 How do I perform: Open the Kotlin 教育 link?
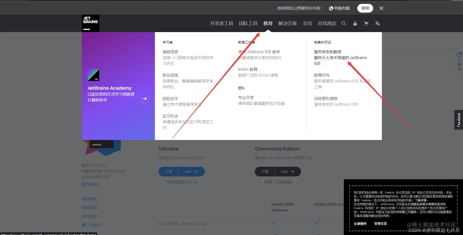pyautogui.click(x=248, y=69)
